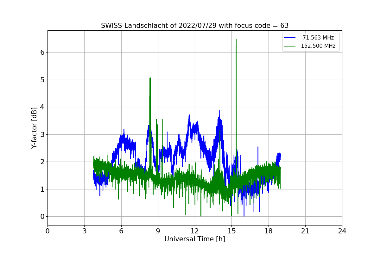Image resolution: width=380 pixels, height=253 pixels.
Task: Click x-axis tick label 0
Action: (47, 231)
